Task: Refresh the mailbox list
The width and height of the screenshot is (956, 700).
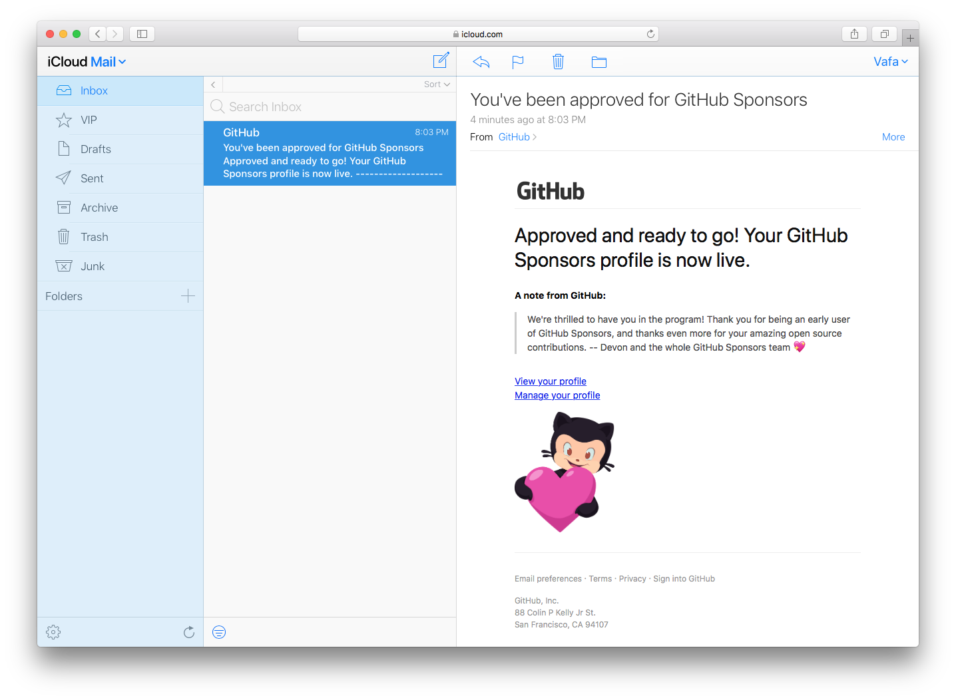Action: (x=189, y=632)
